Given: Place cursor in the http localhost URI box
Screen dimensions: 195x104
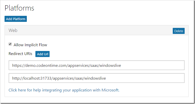Looking at the screenshot, I should 97,78.
